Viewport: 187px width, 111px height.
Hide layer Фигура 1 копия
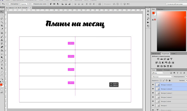(x=153, y=101)
